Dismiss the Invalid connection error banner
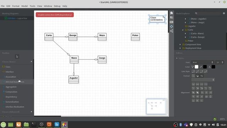 pyautogui.click(x=55, y=15)
